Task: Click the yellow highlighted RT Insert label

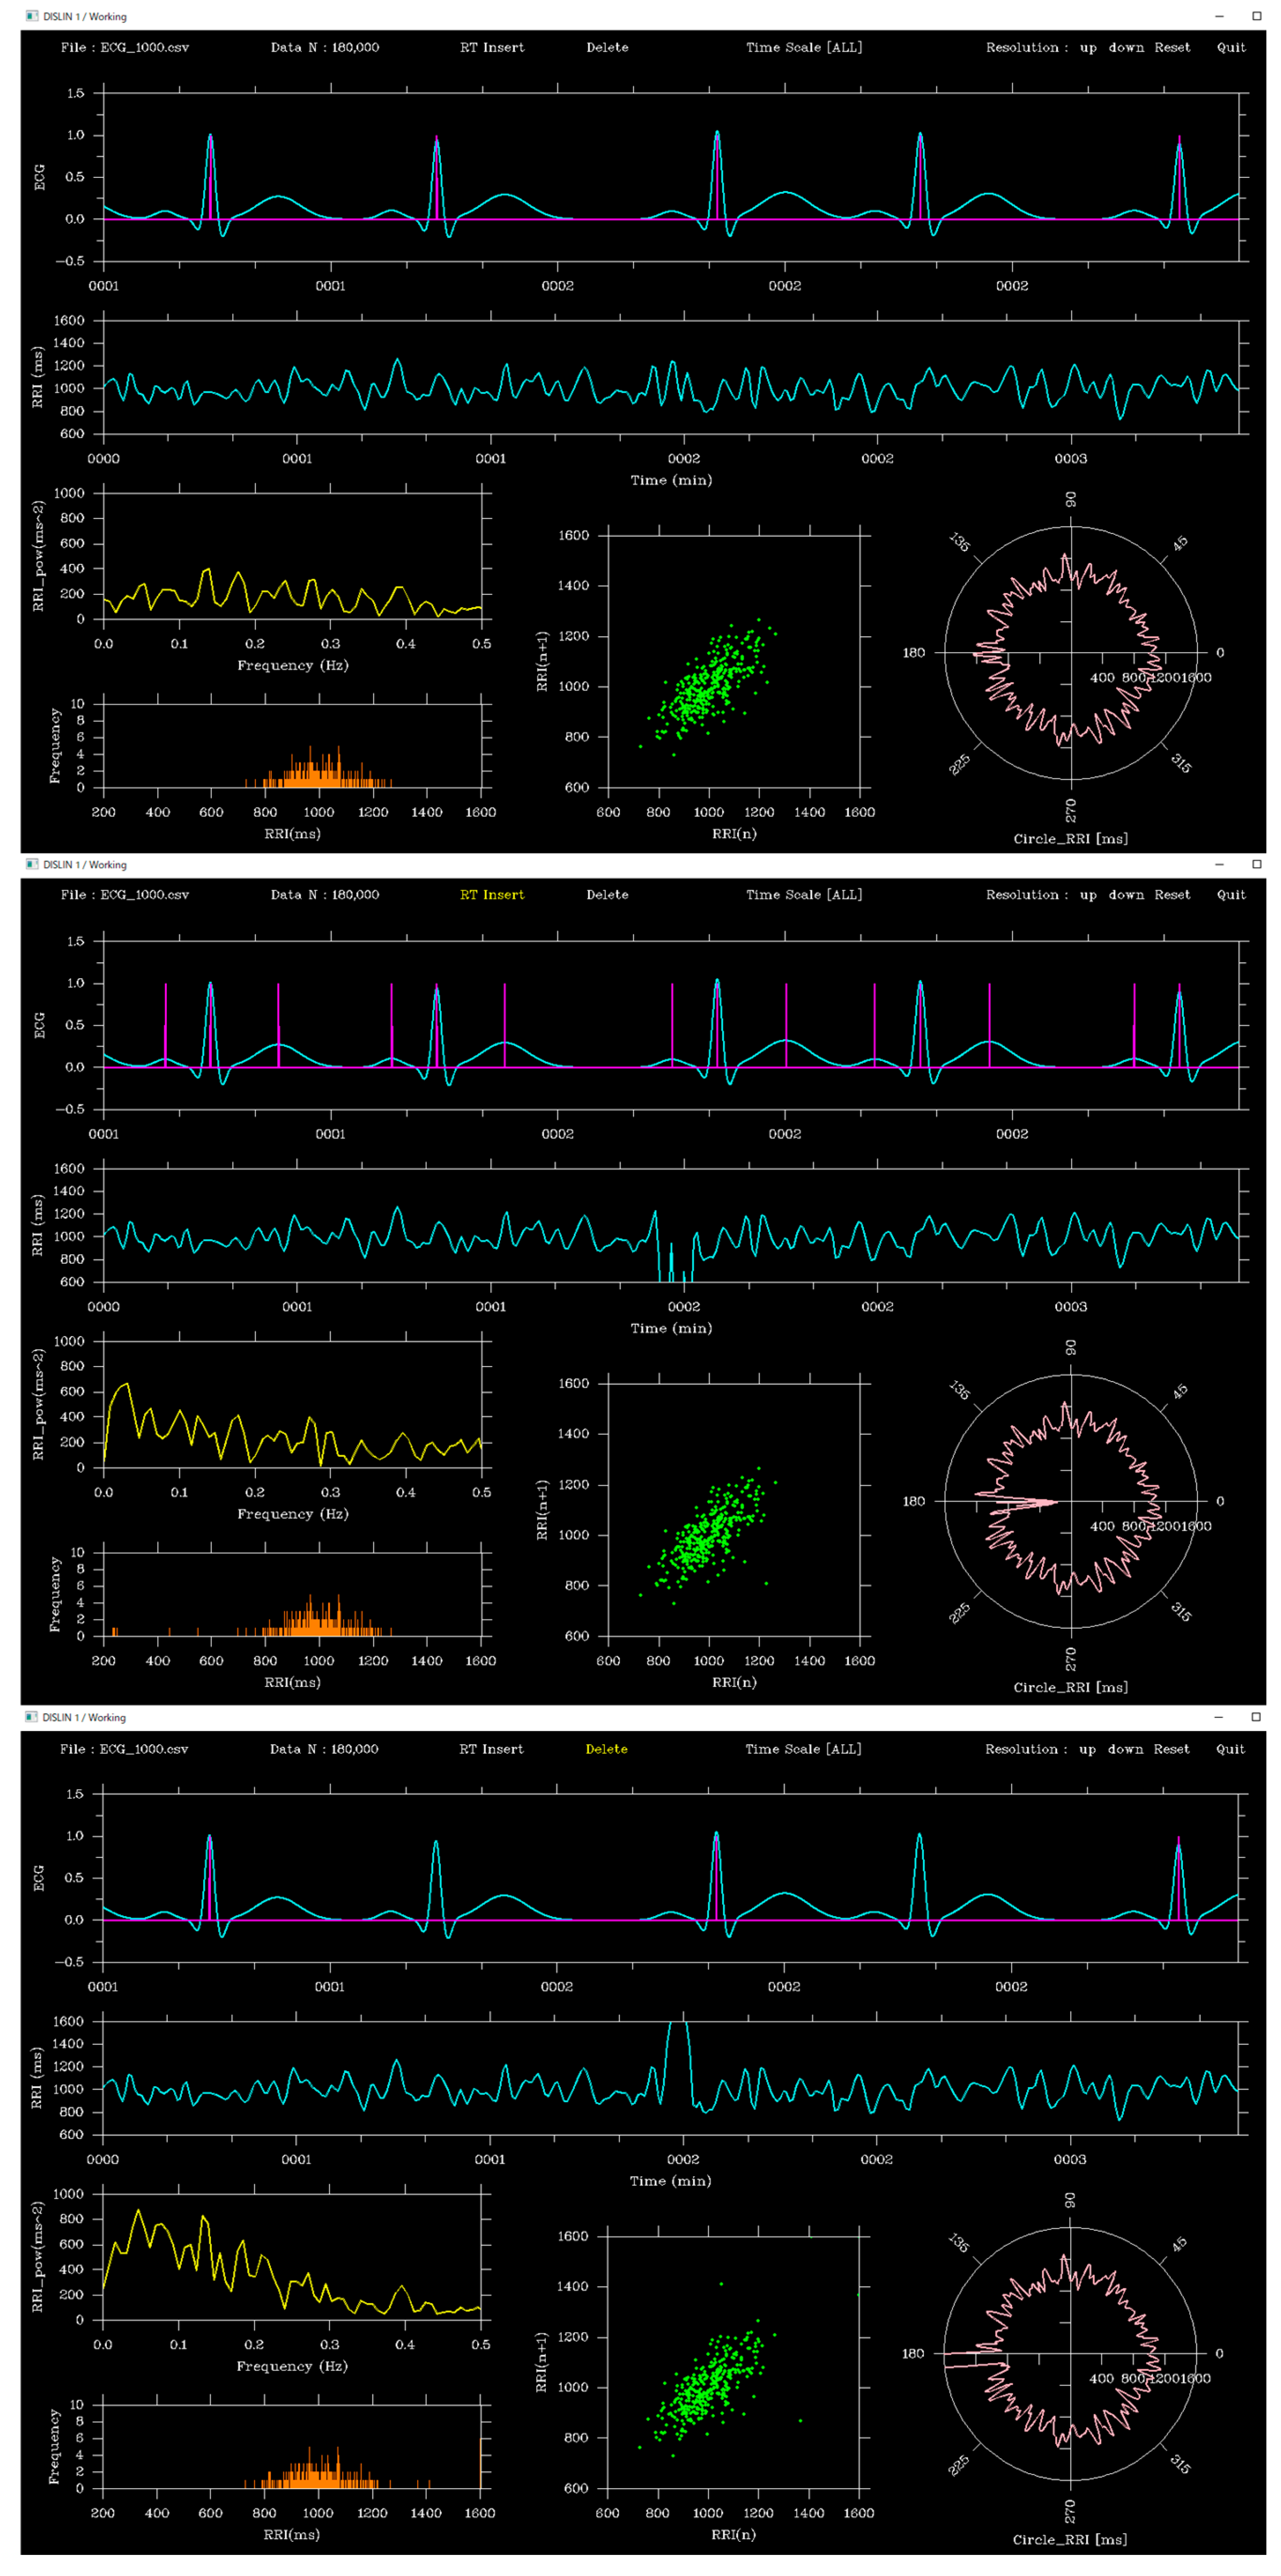Action: click(491, 895)
